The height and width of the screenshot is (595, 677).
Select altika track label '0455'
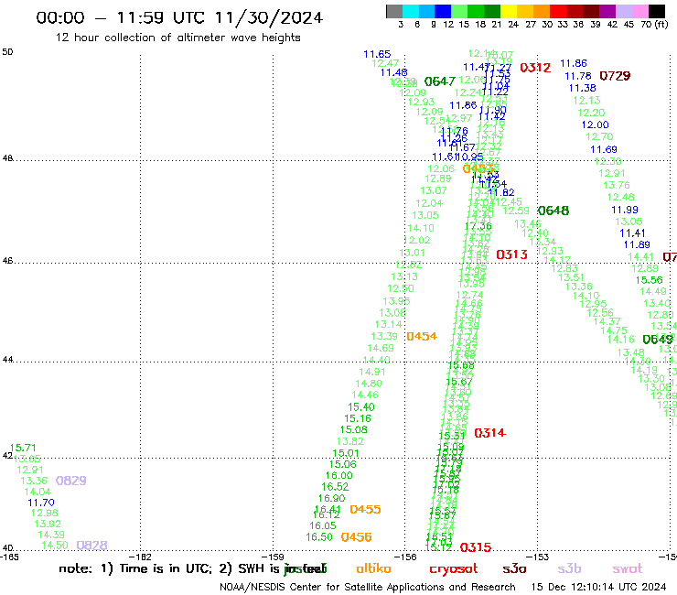click(365, 510)
